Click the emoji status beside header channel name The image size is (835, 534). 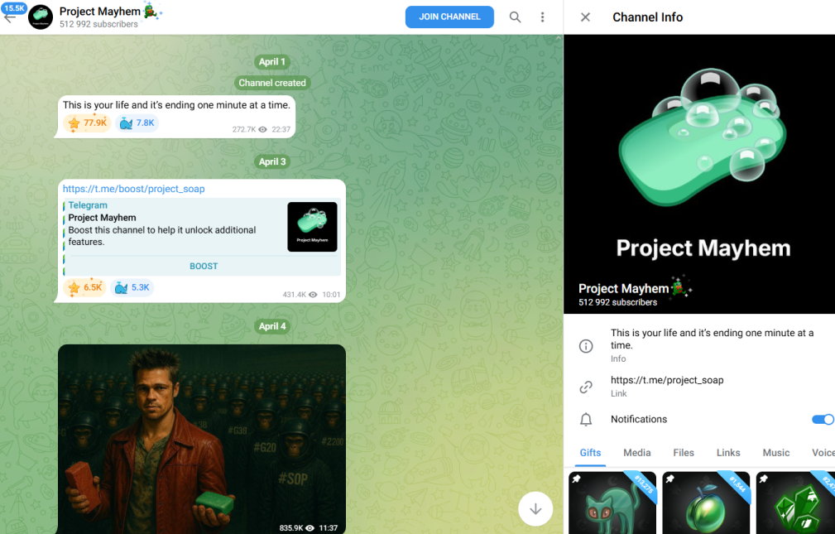152,12
